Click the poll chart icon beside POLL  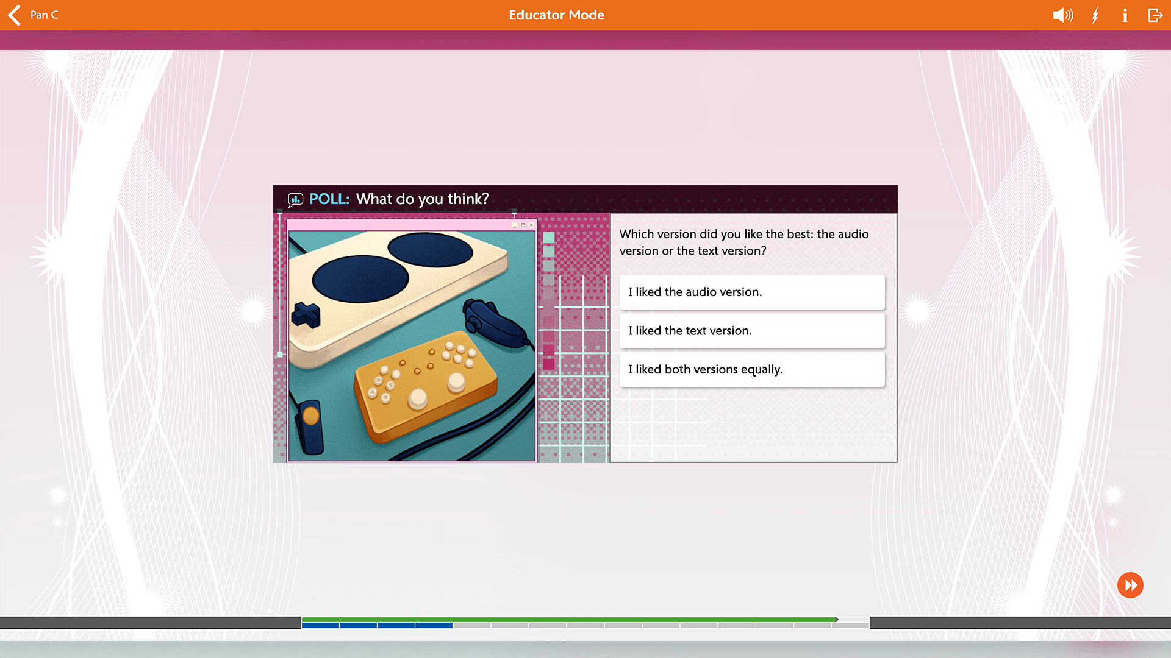tap(296, 199)
